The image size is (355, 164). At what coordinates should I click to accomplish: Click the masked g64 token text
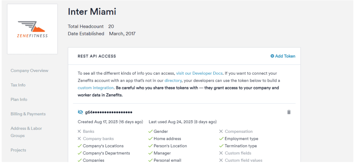coord(108,112)
